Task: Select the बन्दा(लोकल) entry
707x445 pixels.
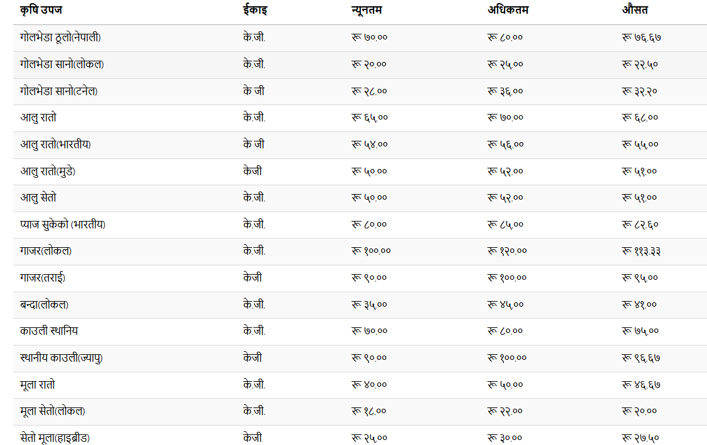Action: pos(44,305)
